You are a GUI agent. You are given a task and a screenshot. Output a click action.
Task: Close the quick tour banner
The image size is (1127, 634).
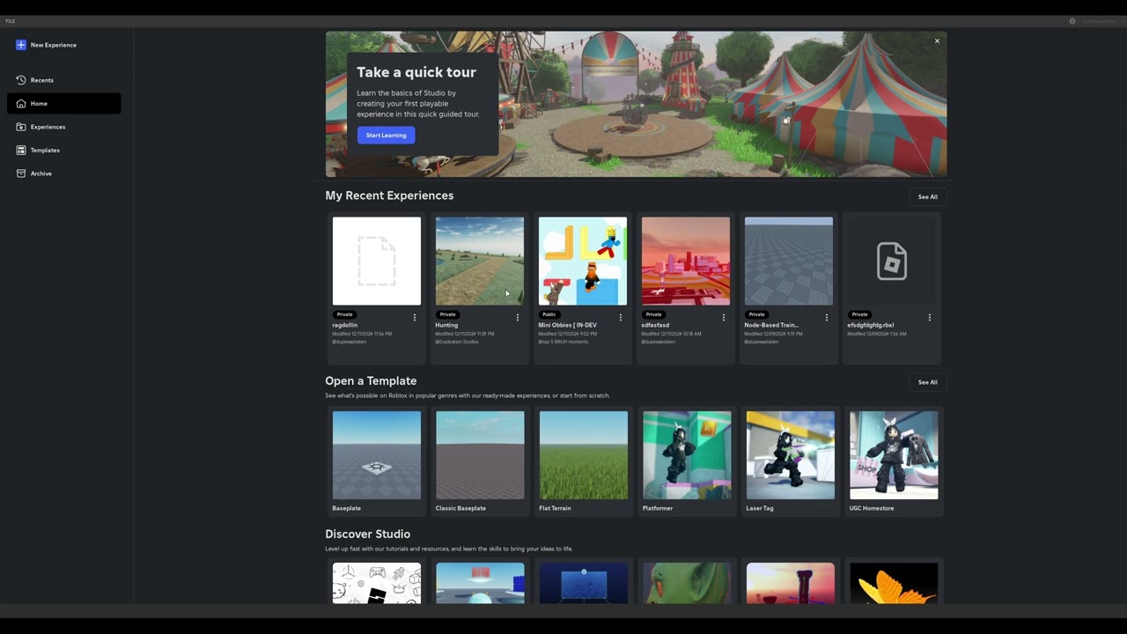pyautogui.click(x=937, y=41)
